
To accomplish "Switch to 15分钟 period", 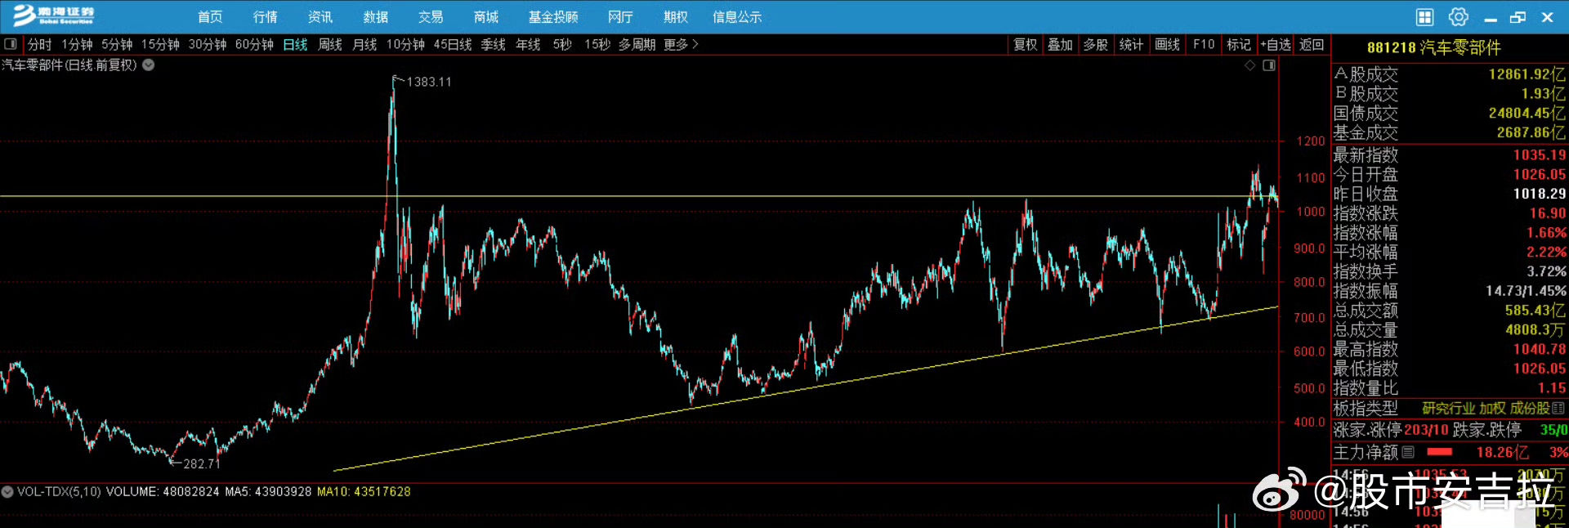I will coord(160,44).
